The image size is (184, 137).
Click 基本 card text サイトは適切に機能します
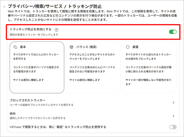[28, 80]
